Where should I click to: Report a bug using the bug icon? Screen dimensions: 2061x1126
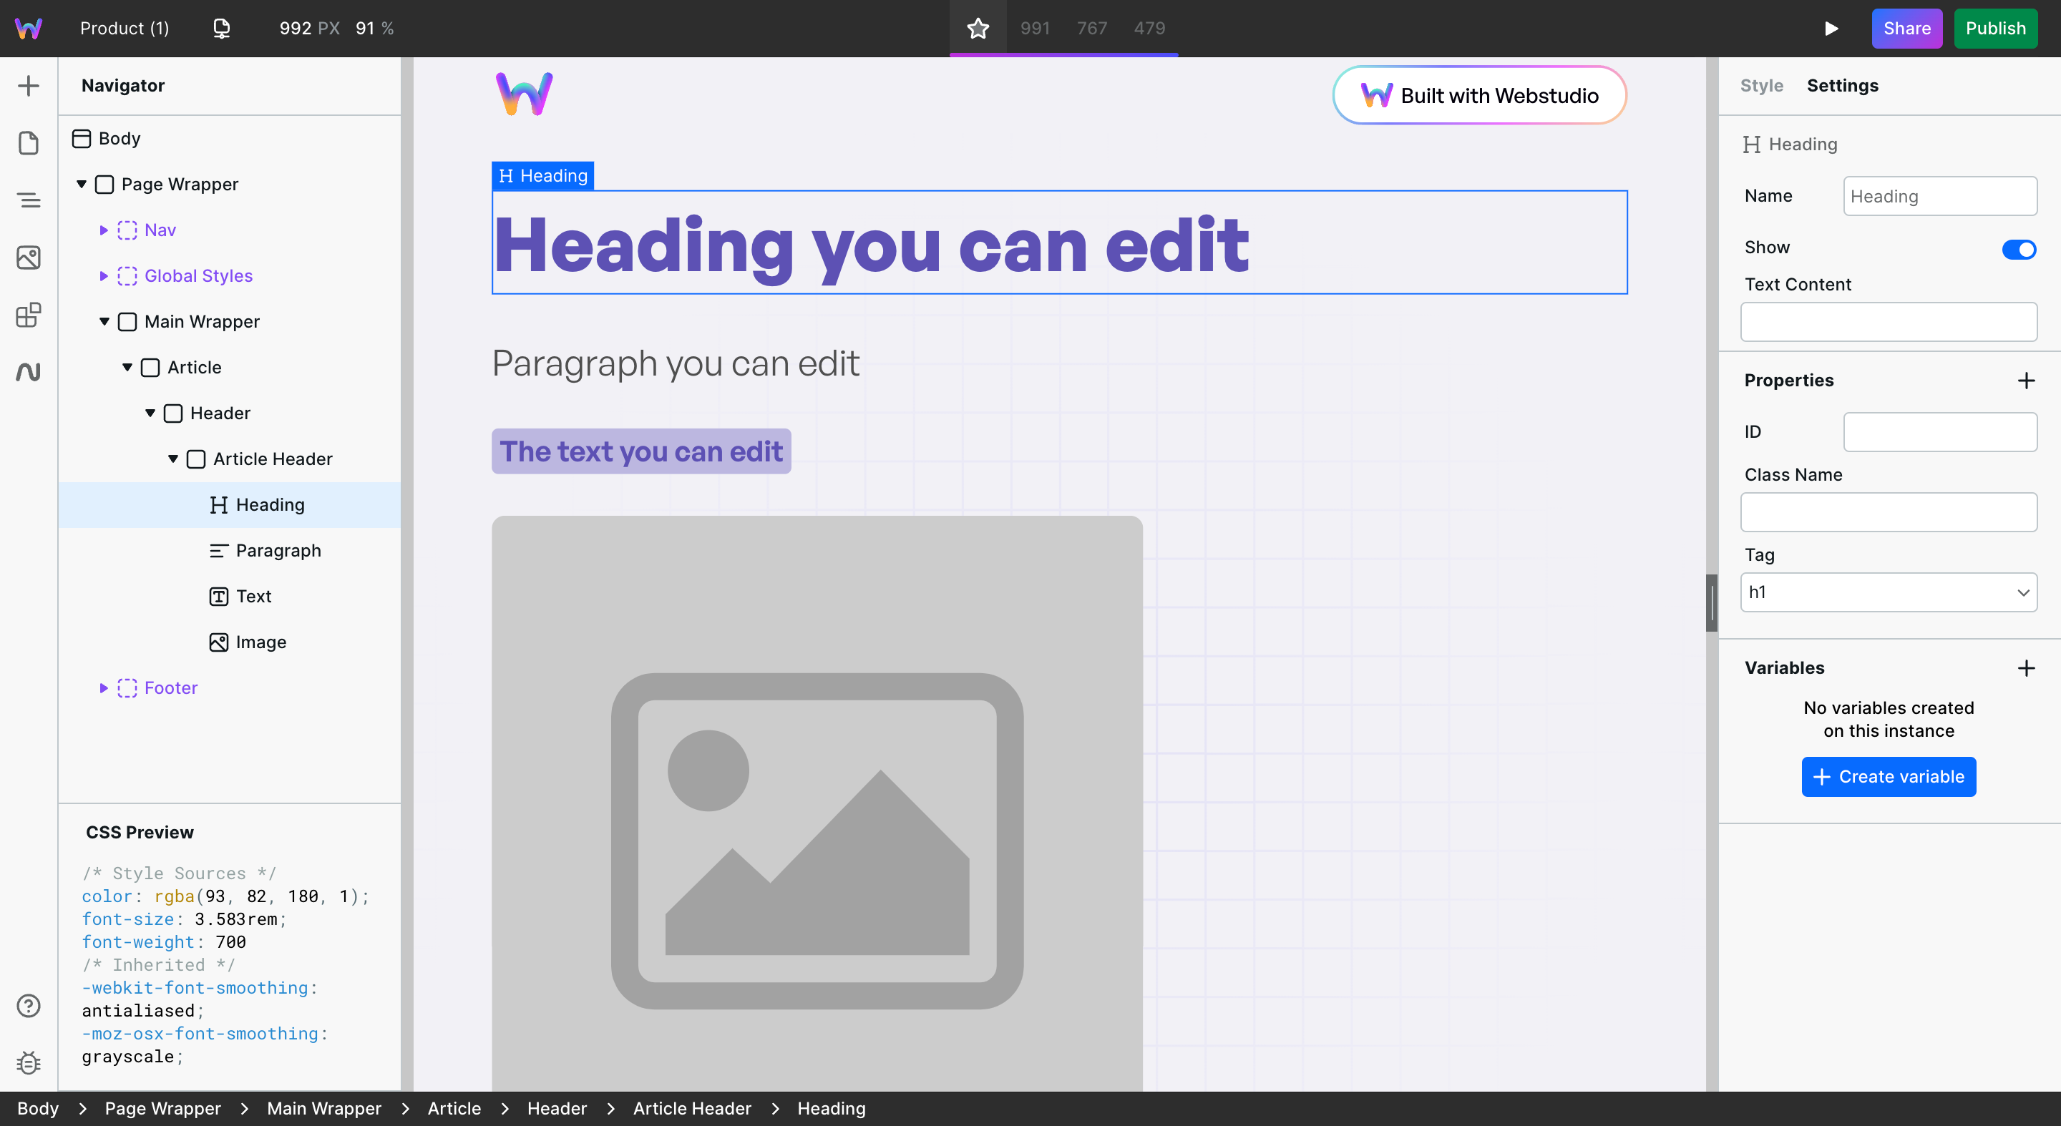pyautogui.click(x=29, y=1063)
